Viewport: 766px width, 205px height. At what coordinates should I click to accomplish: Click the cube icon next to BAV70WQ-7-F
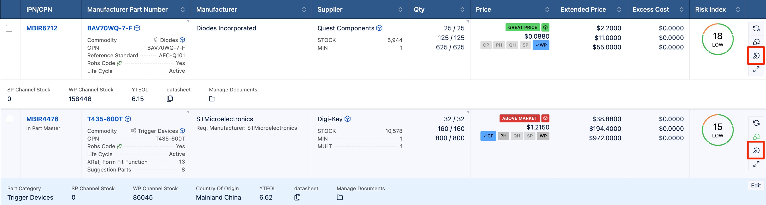[x=137, y=28]
